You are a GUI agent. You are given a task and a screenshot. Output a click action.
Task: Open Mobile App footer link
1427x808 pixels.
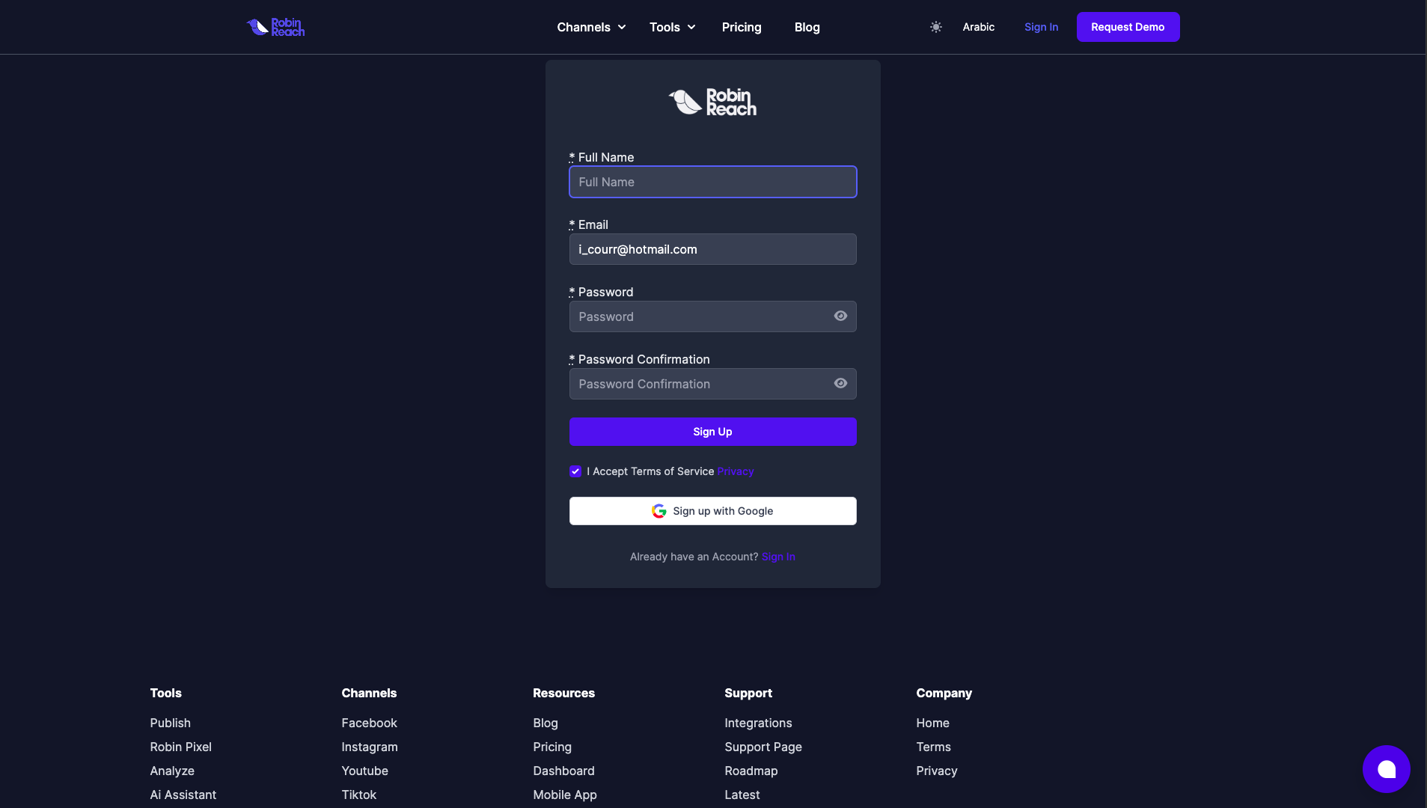click(565, 795)
